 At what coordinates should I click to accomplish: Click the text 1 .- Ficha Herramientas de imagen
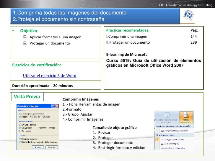[x=91, y=104]
